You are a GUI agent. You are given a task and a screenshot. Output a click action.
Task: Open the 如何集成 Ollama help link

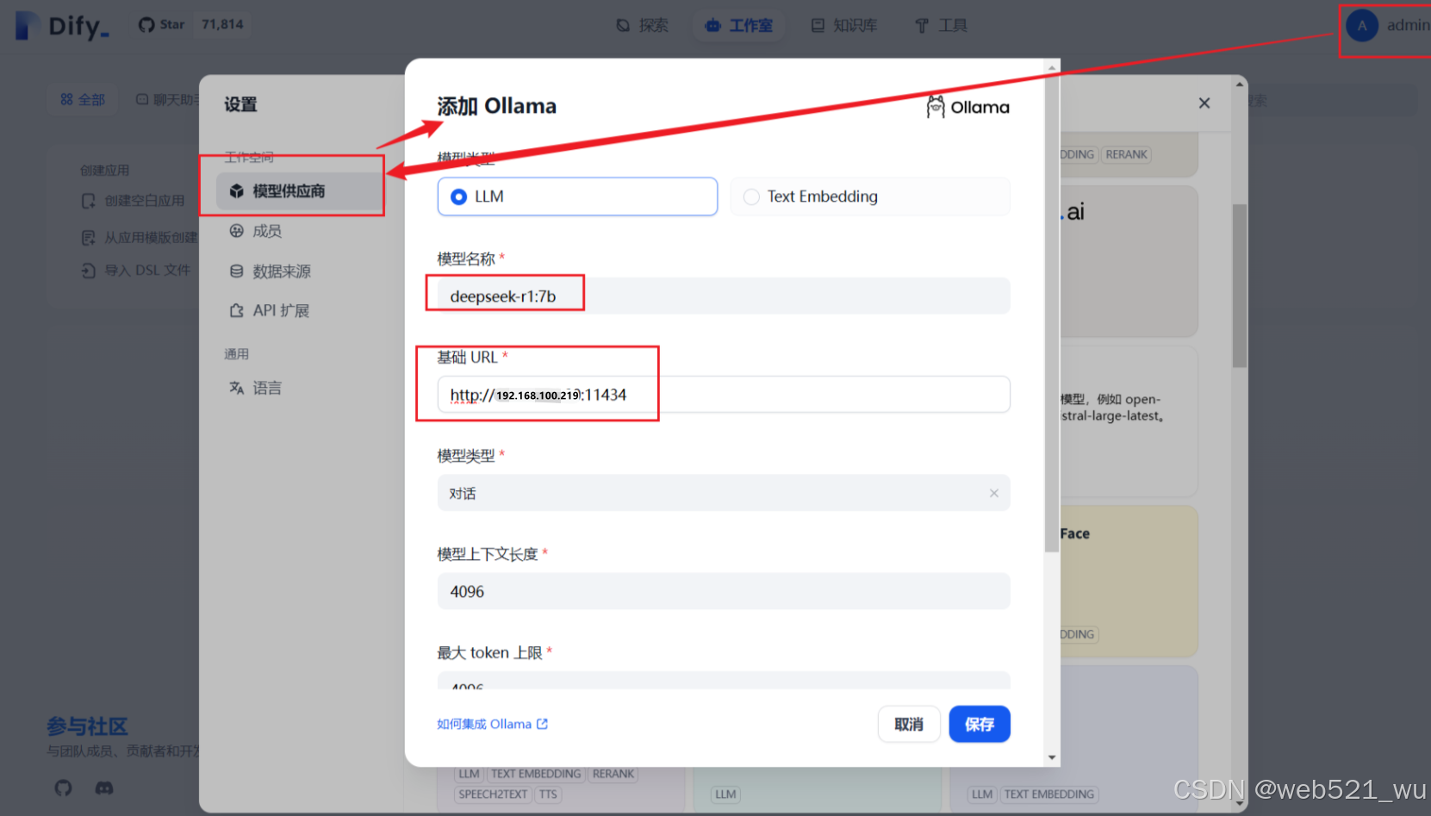click(492, 724)
